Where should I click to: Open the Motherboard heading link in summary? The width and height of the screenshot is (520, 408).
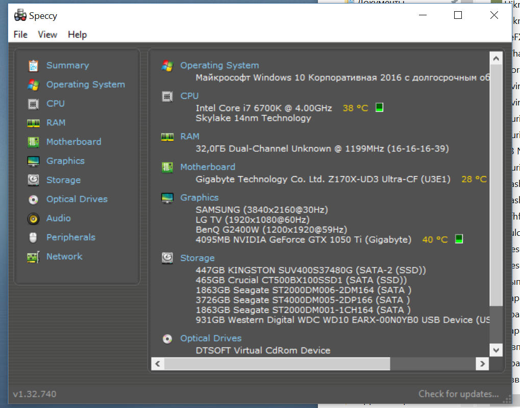point(208,167)
